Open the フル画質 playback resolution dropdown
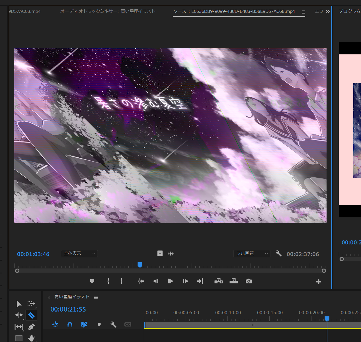This screenshot has width=361, height=342. [252, 253]
